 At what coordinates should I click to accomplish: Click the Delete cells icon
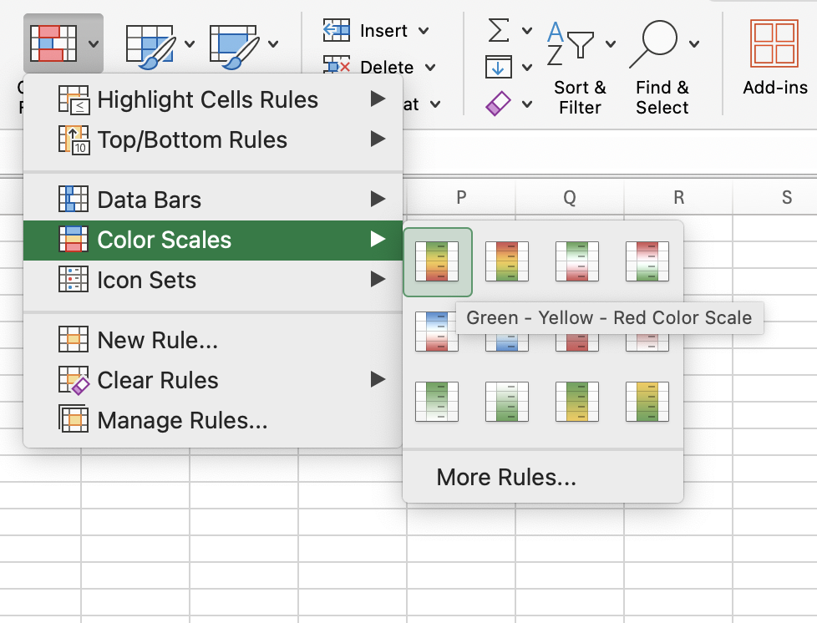(336, 67)
